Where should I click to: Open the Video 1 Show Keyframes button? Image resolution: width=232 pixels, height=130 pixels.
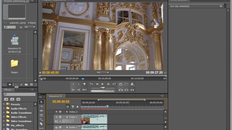(61, 121)
